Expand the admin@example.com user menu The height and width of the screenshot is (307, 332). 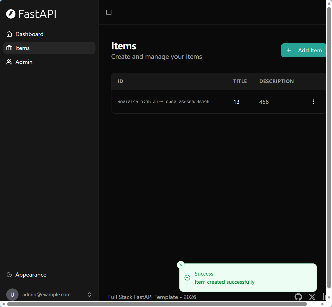coord(89,294)
